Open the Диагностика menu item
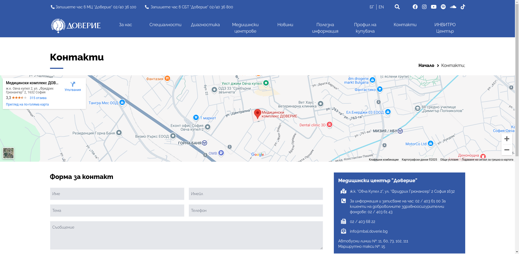The height and width of the screenshot is (254, 519). point(205,25)
